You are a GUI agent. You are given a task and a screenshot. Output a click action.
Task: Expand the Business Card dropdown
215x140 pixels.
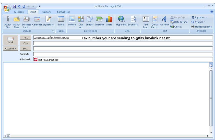coord(26,27)
